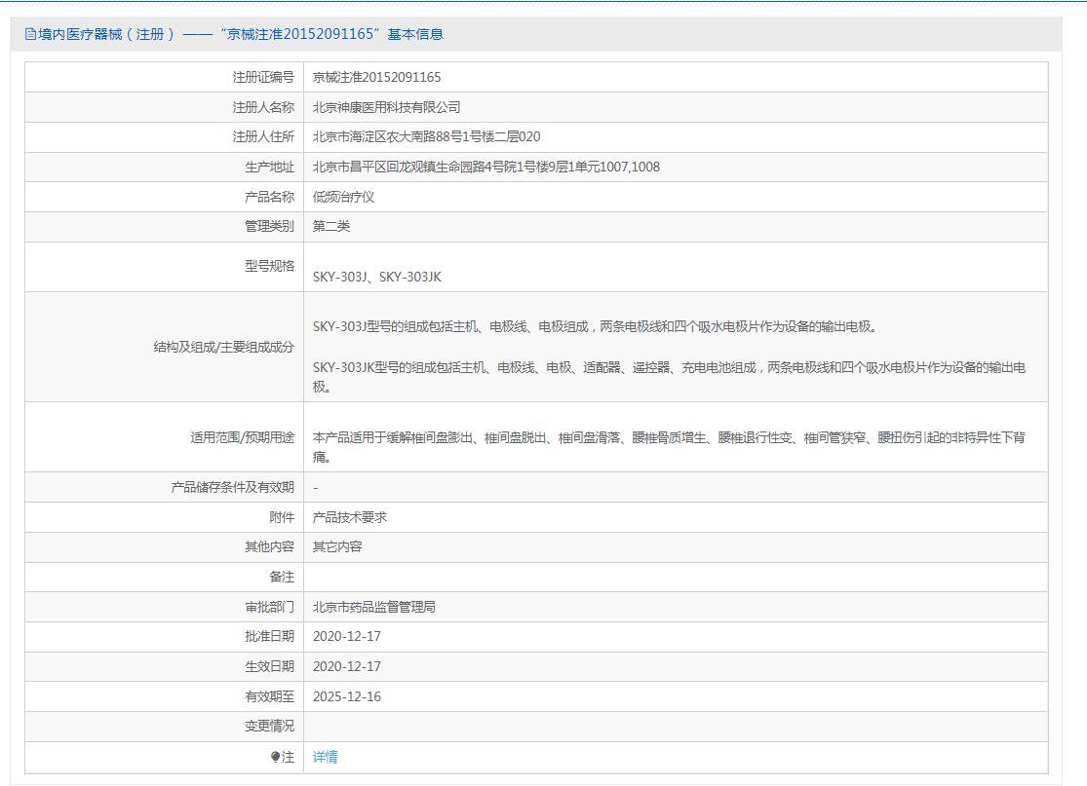
Task: Click the SKY-303JK型号 composition description paragraph
Action: [668, 377]
